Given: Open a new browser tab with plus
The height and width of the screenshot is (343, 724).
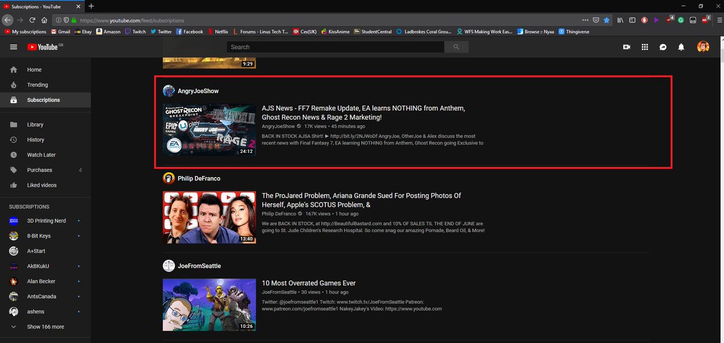Looking at the screenshot, I should click(x=91, y=6).
